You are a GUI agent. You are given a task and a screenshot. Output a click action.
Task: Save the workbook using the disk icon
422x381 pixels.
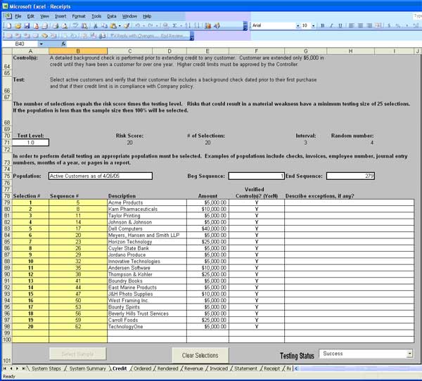pyautogui.click(x=27, y=26)
